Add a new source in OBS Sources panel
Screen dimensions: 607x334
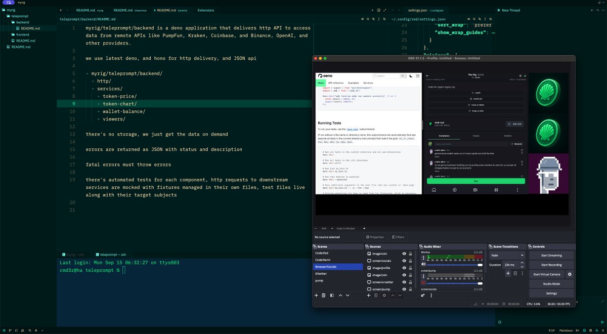click(x=369, y=295)
